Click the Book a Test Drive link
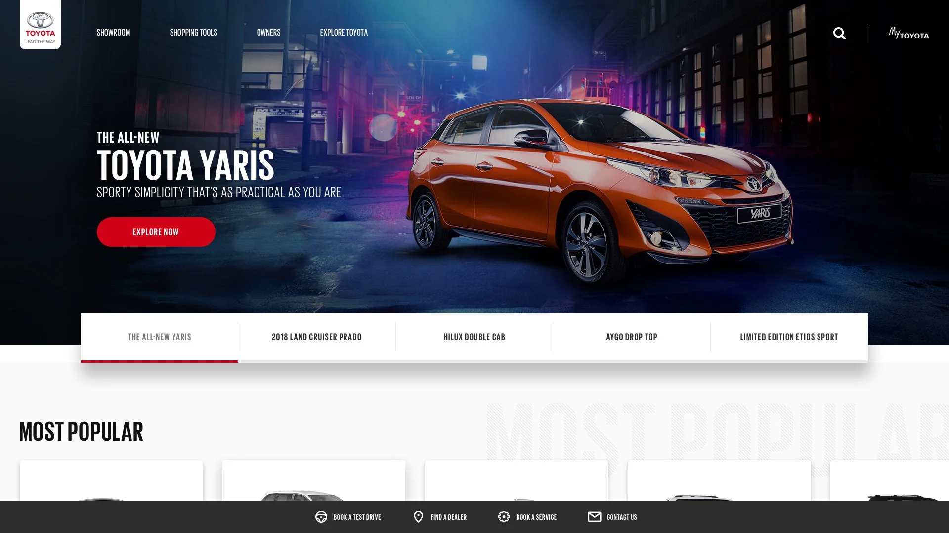Screen dimensions: 949x533 pyautogui.click(x=357, y=517)
